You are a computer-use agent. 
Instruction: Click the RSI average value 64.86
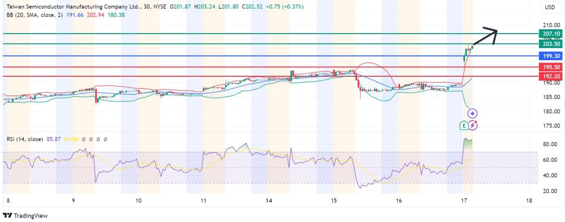coord(71,139)
